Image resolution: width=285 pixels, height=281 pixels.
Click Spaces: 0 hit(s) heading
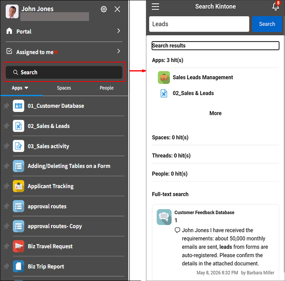tap(170, 137)
